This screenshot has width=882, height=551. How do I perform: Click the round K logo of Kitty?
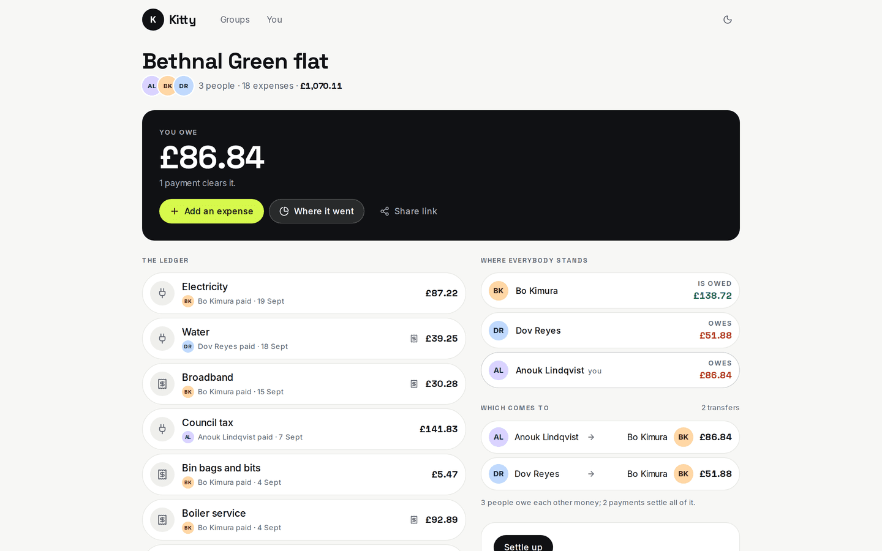coord(153,20)
